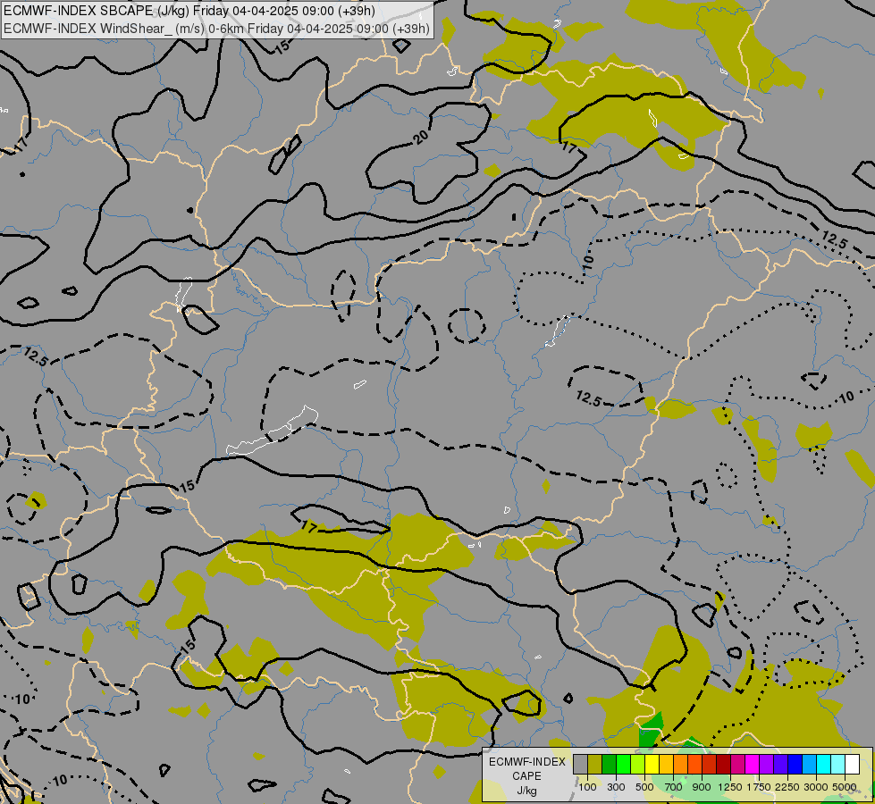Image resolution: width=875 pixels, height=804 pixels.
Task: Click the olive swatch in the CAPE legend
Action: (x=594, y=765)
